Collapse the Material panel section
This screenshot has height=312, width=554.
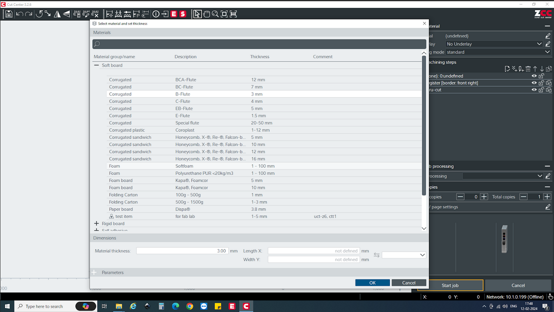pyautogui.click(x=547, y=26)
